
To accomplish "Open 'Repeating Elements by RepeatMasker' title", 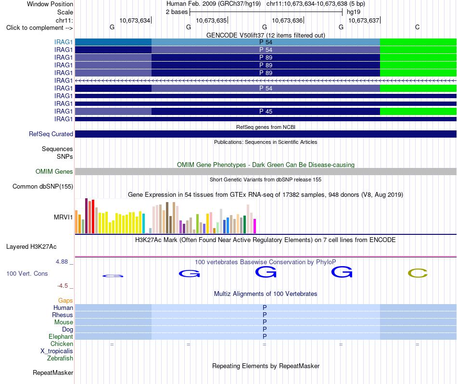I will pos(266,366).
